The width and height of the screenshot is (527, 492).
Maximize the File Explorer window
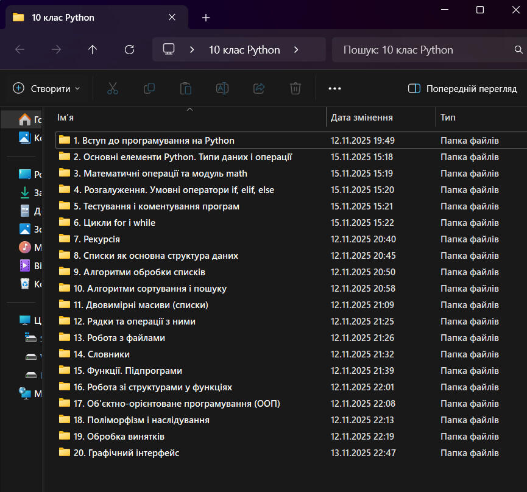[x=480, y=10]
